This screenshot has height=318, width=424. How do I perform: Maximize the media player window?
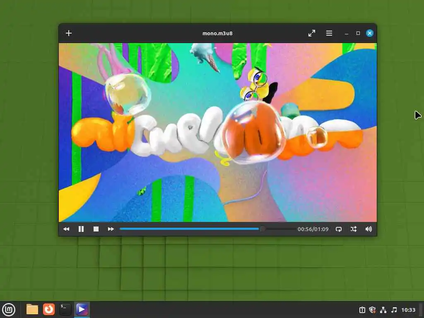point(358,33)
